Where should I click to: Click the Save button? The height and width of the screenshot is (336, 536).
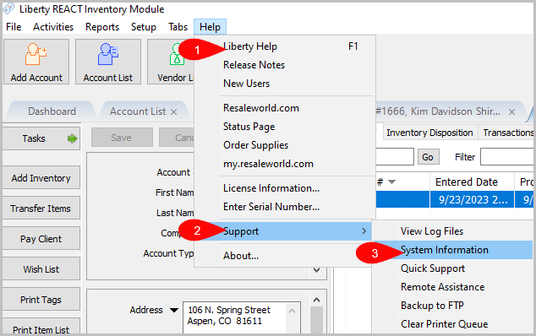(x=122, y=138)
